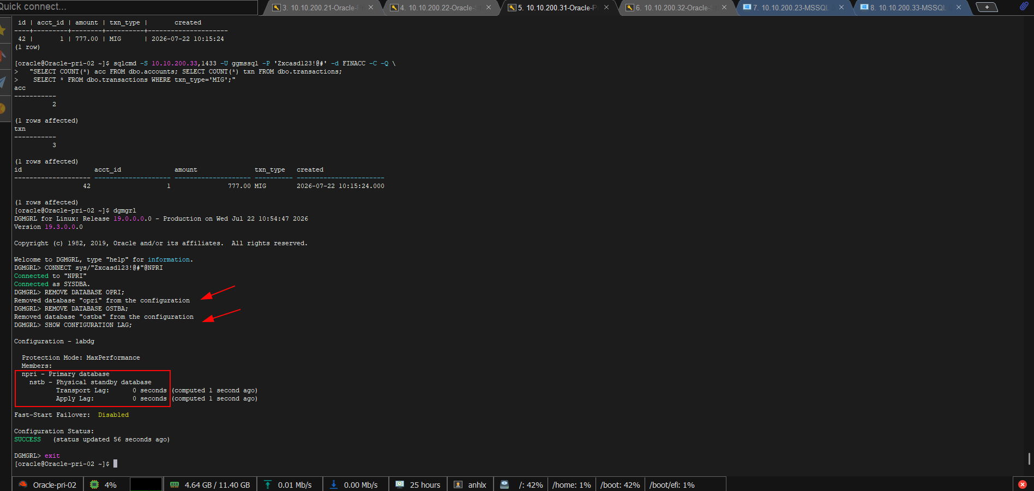1034x491 pixels.
Task: Open the Macros paper-plane sidebar tab
Action: tap(3, 82)
